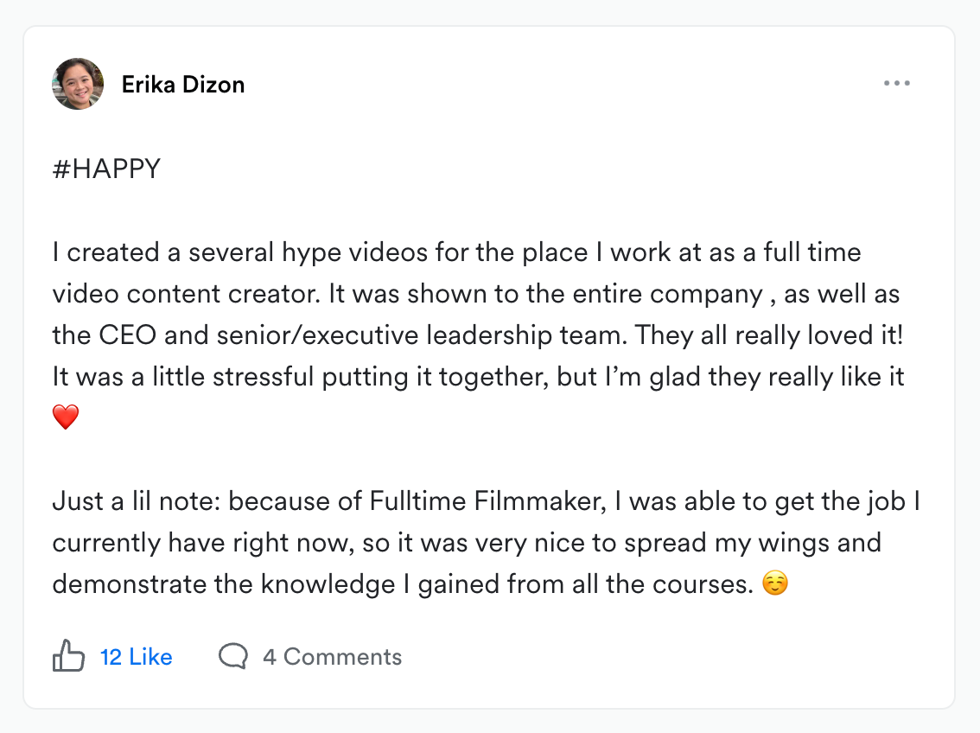Click the #HAPPY hashtag
The width and height of the screenshot is (980, 733).
(106, 169)
